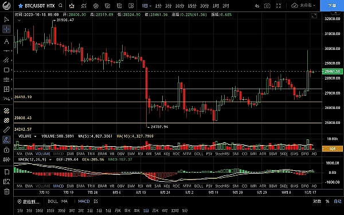The height and width of the screenshot is (215, 344).
Task: Click the trash can delete drawings icon
Action: pos(6,191)
